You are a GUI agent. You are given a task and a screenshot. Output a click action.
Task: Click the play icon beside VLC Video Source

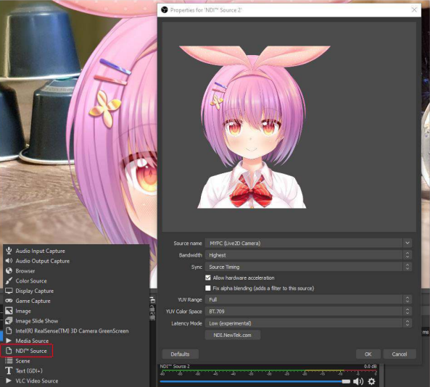[9, 380]
